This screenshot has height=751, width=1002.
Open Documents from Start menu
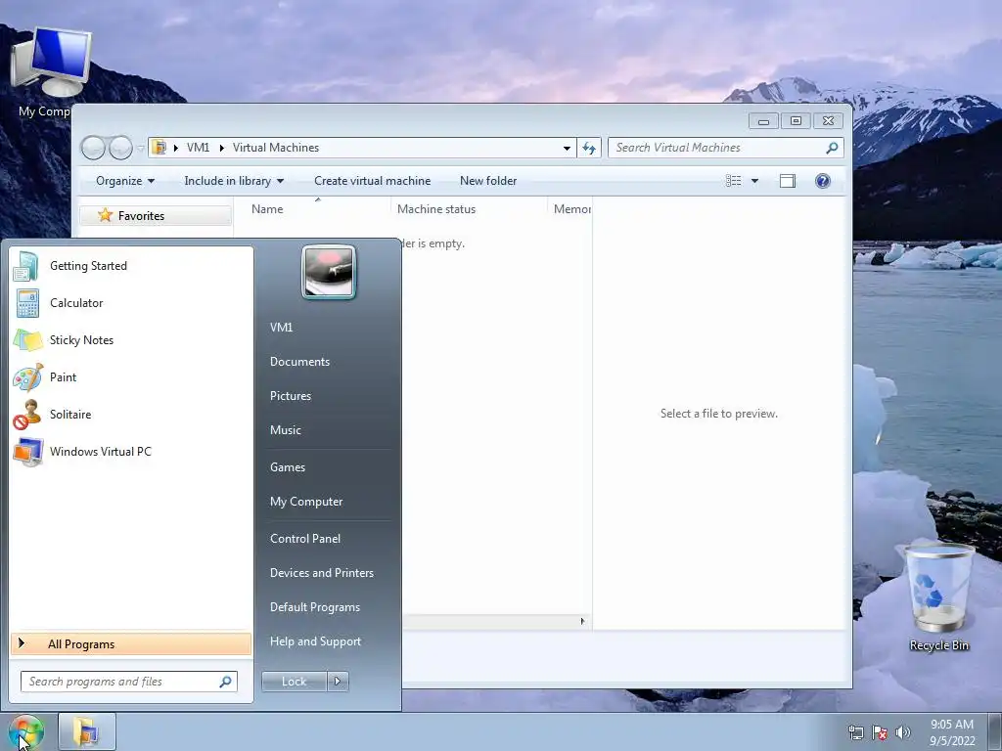(x=299, y=362)
